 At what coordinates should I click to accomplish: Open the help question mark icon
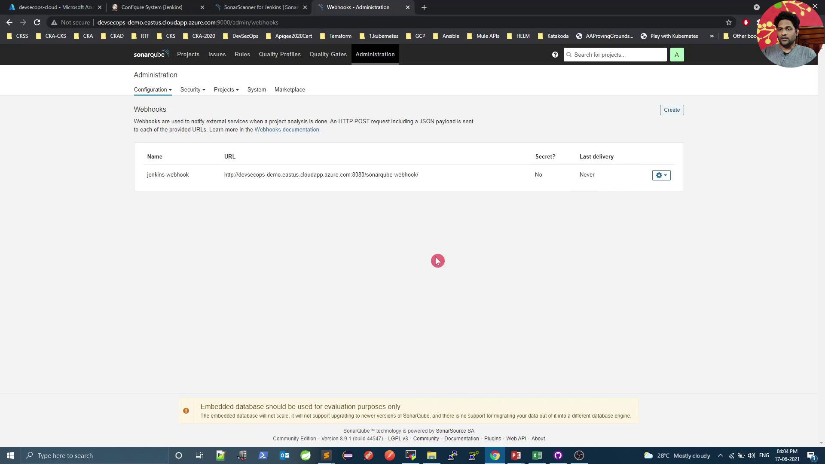point(555,55)
